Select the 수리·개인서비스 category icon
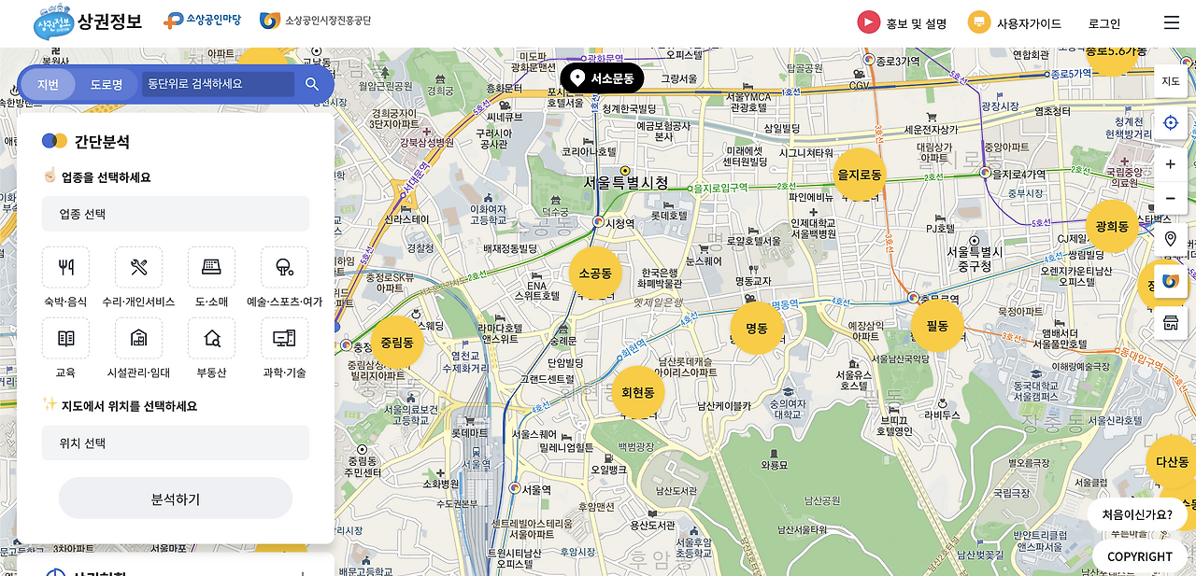Image resolution: width=1196 pixels, height=576 pixels. coord(138,269)
